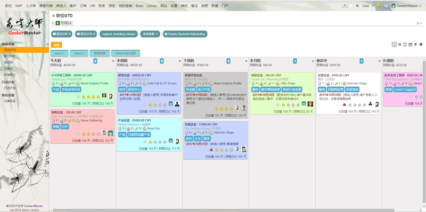Click the 产品 tag on iOS开发工程师 card
Screen dimensions: 426x212
click(x=55, y=89)
